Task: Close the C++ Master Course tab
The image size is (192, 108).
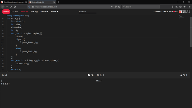Action: coord(26,2)
